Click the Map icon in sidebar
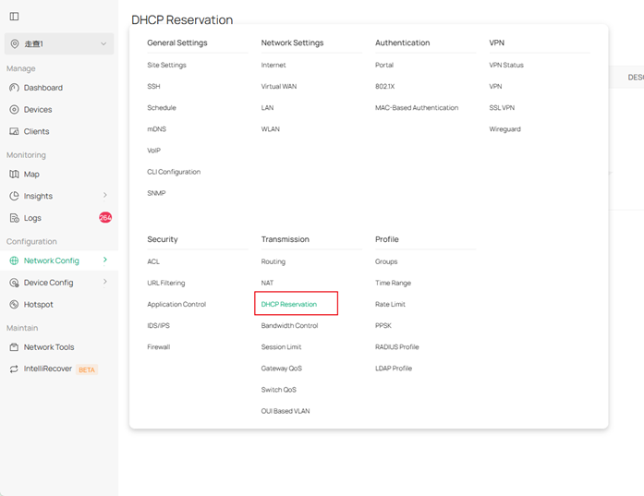The height and width of the screenshot is (496, 644). 14,175
